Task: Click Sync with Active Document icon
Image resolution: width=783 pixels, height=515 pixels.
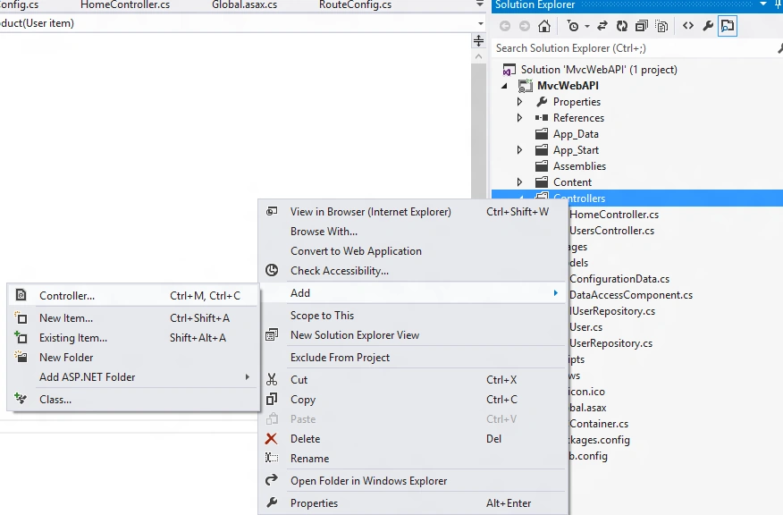Action: [x=602, y=26]
